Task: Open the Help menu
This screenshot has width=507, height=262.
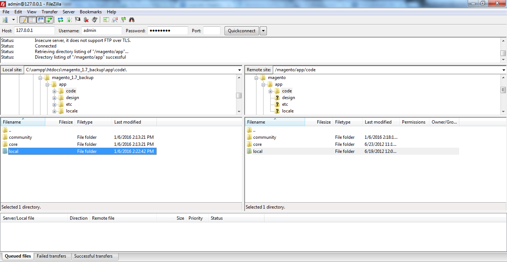Action: [111, 12]
